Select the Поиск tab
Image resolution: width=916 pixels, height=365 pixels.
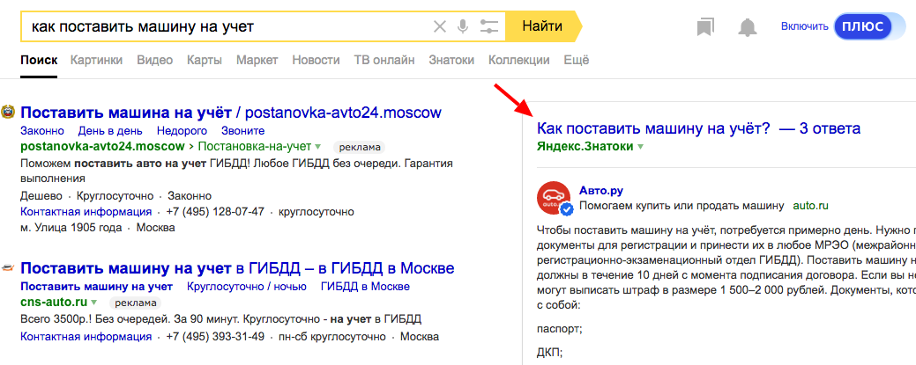[x=39, y=60]
